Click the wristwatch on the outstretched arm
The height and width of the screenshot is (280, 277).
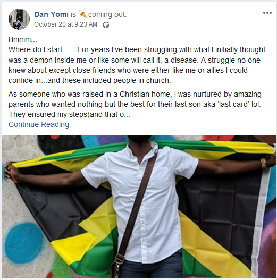click(263, 164)
